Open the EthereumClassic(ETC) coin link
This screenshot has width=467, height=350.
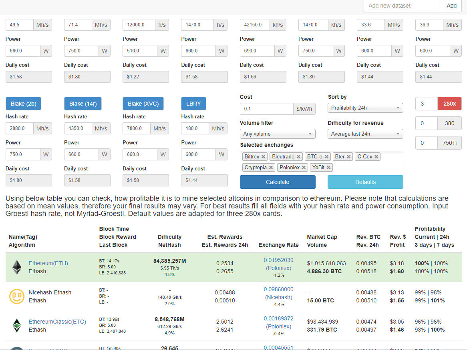pos(57,322)
